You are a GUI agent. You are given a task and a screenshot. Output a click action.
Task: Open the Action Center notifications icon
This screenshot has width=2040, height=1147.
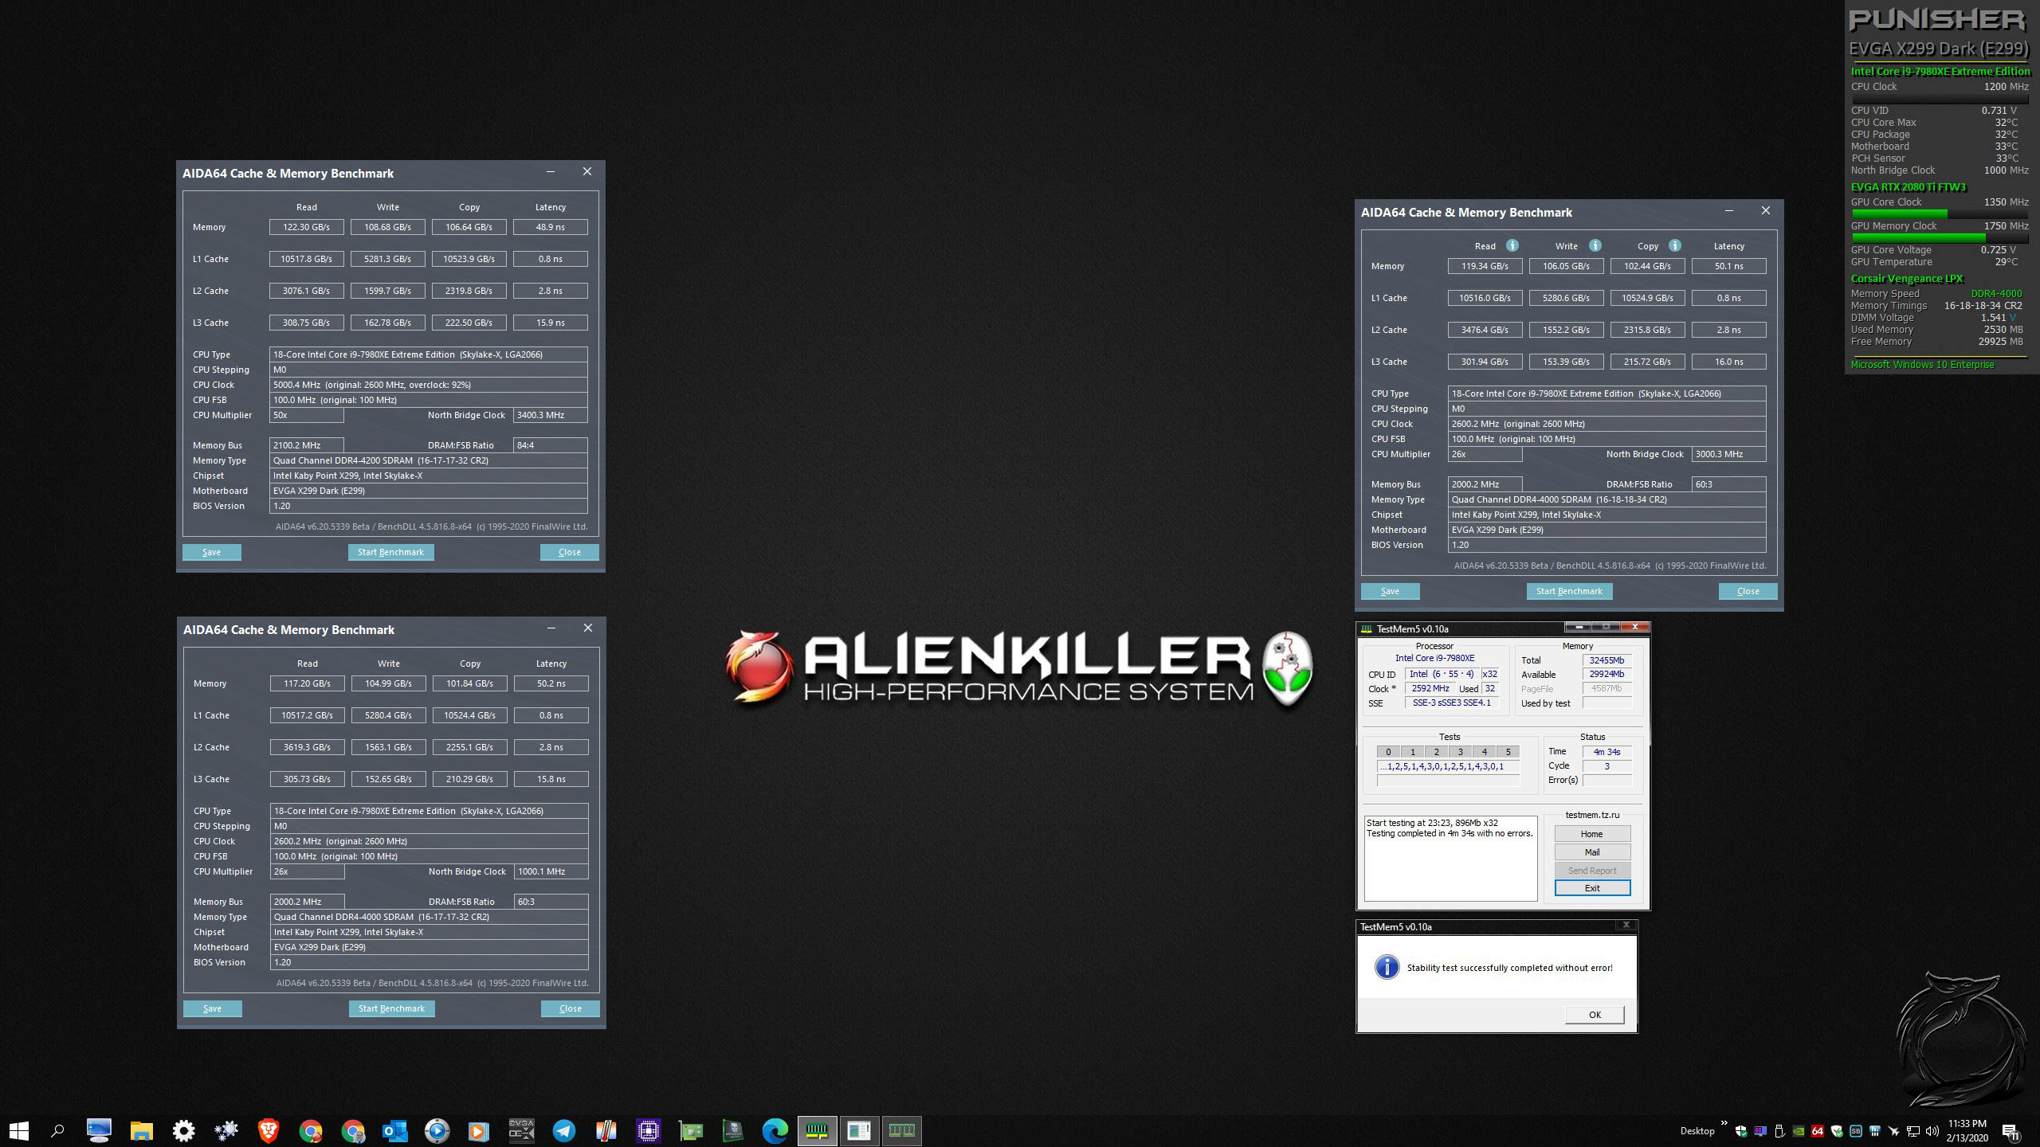coord(2010,1131)
